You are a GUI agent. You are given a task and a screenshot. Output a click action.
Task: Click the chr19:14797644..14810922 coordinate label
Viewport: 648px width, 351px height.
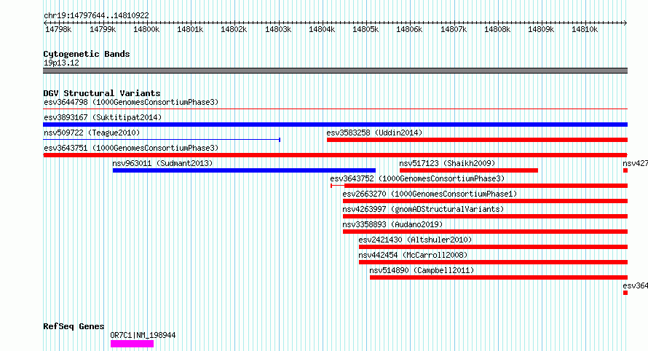96,16
